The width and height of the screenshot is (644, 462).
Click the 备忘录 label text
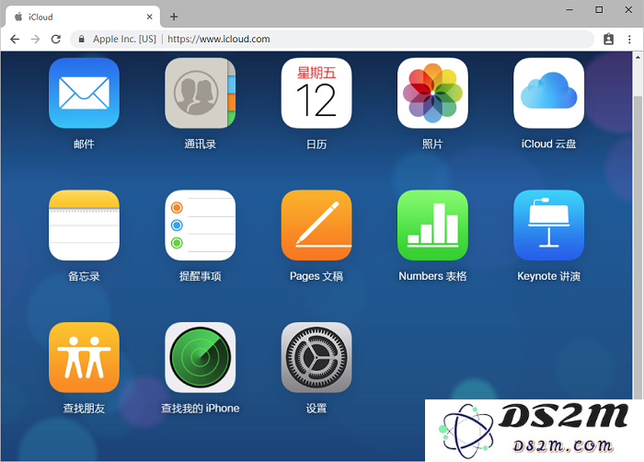(x=84, y=276)
